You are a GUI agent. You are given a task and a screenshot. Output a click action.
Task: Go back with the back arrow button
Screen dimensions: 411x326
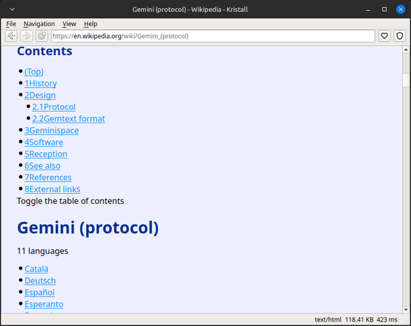12,36
